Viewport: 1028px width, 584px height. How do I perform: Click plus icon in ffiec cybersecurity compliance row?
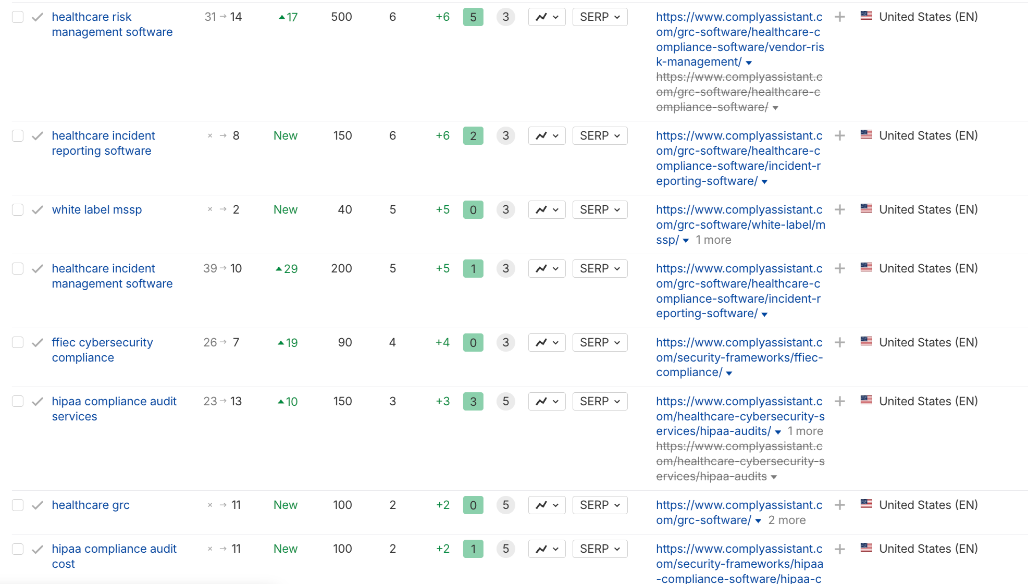840,343
